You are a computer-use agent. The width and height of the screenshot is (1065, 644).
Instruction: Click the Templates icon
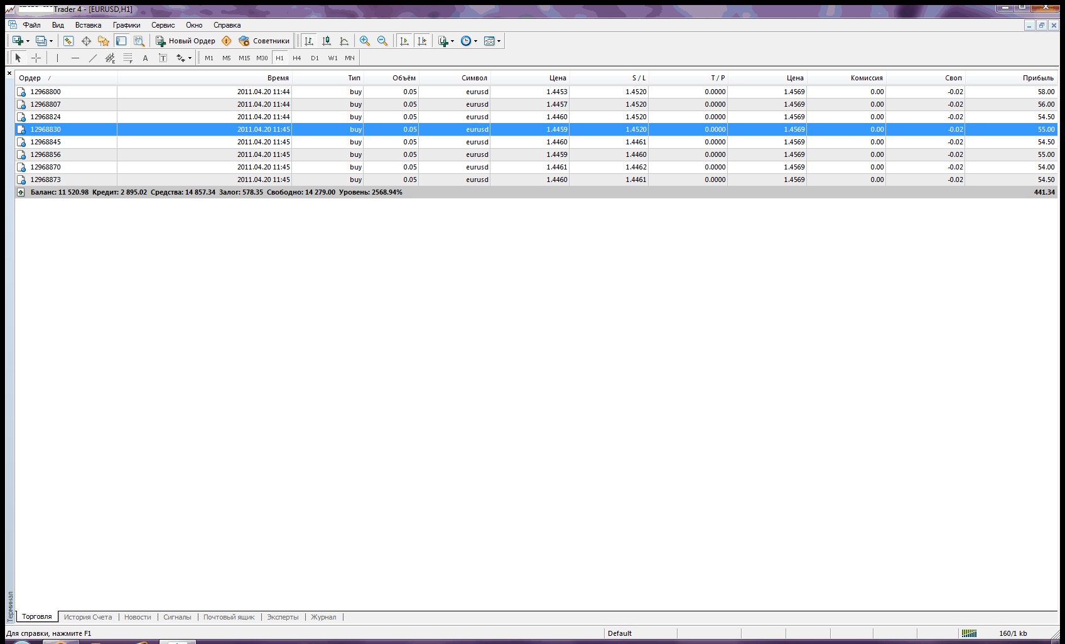point(489,41)
